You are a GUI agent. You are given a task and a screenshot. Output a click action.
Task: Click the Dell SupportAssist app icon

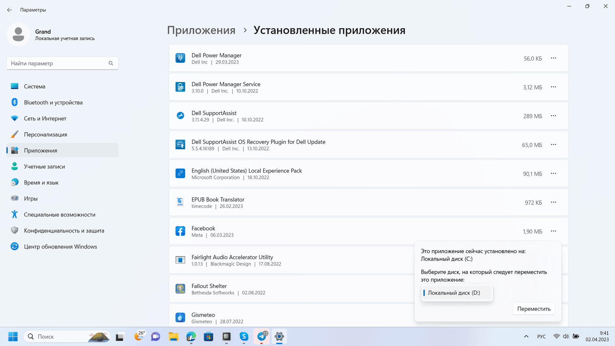[180, 116]
